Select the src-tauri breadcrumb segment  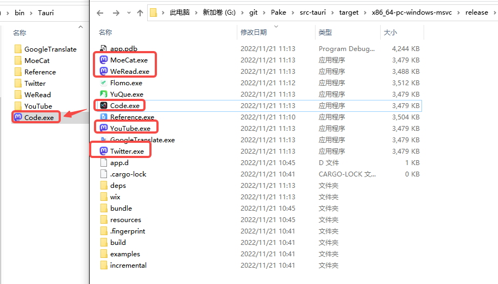pos(312,12)
